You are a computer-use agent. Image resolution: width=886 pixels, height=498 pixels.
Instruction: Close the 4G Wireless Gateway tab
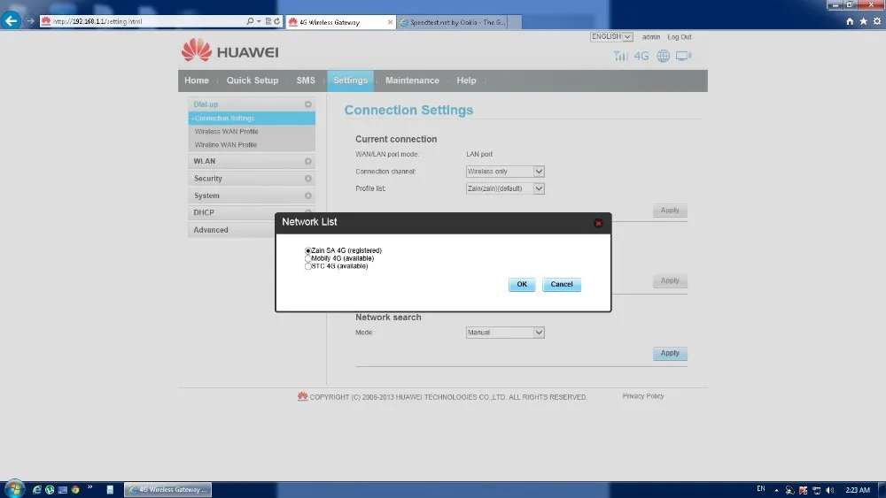(390, 22)
